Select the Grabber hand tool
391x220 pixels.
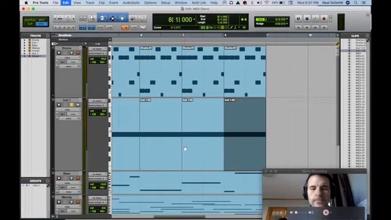coord(122,18)
